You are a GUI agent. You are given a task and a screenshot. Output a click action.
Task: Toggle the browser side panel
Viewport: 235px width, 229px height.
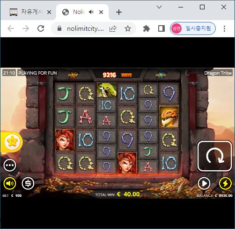click(162, 28)
